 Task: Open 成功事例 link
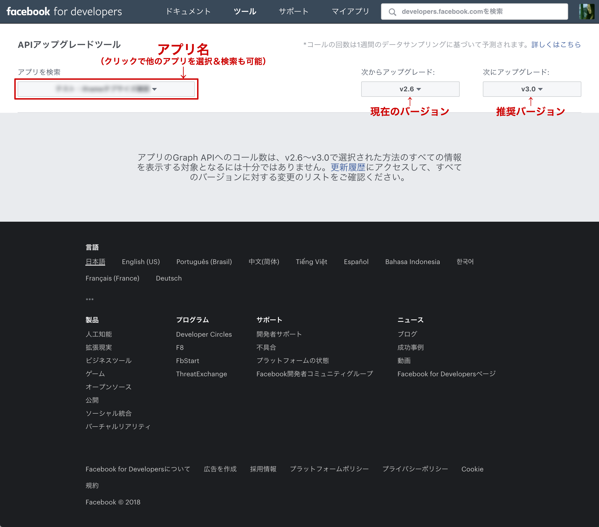[x=410, y=347]
